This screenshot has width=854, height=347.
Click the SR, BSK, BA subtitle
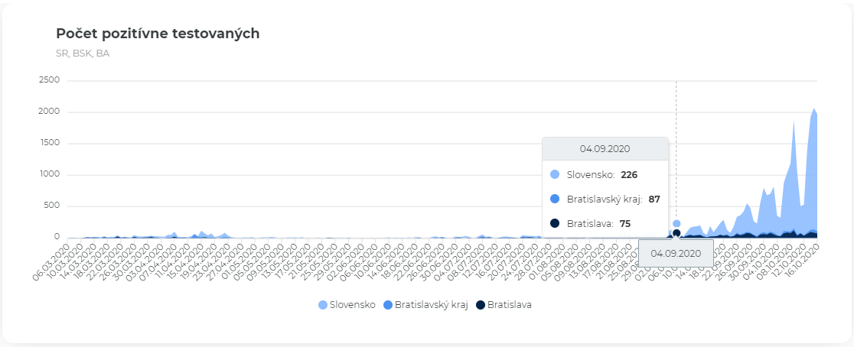point(83,53)
